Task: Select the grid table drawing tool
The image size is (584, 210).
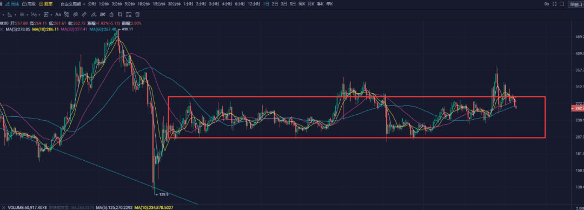Action: [46, 15]
